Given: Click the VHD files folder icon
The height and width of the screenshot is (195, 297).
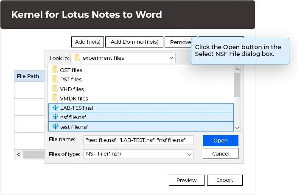Looking at the screenshot, I should point(55,89).
